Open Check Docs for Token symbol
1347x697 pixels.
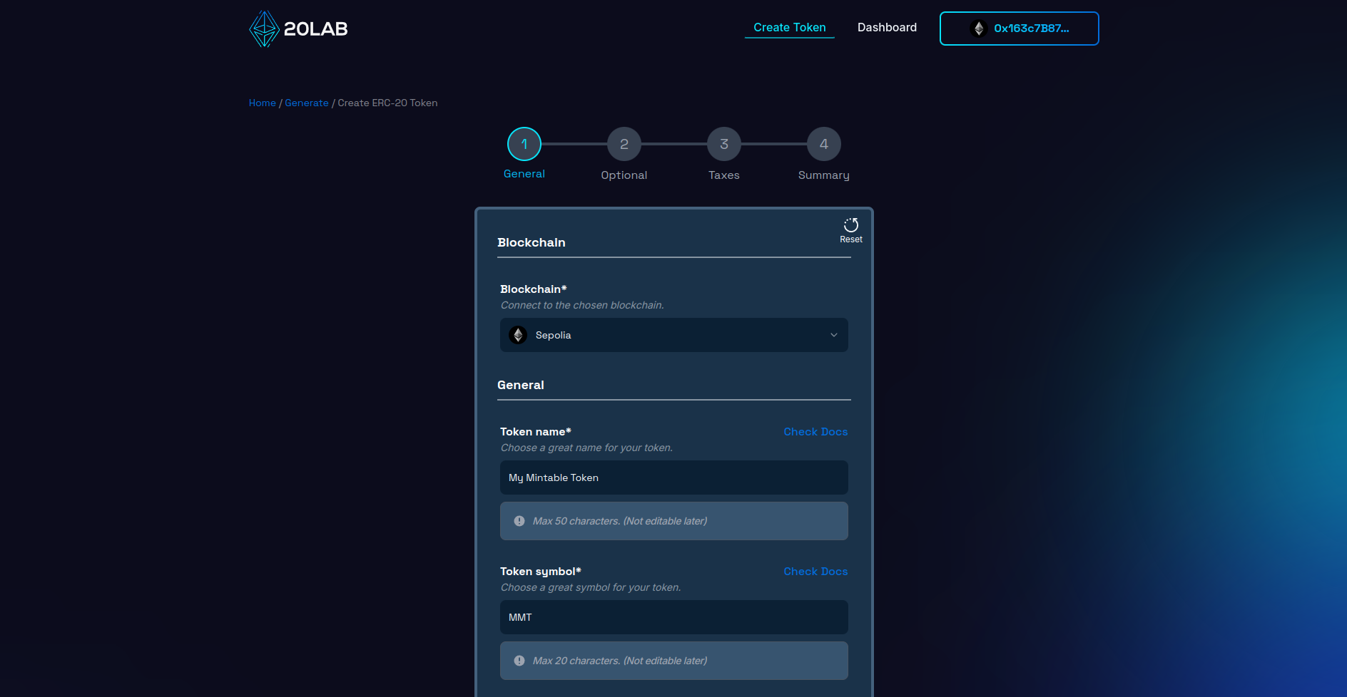tap(815, 572)
